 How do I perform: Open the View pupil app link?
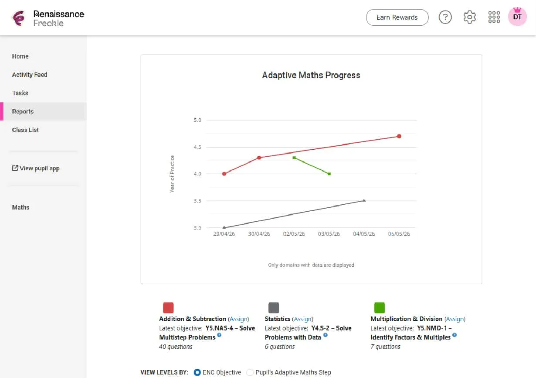coord(36,168)
